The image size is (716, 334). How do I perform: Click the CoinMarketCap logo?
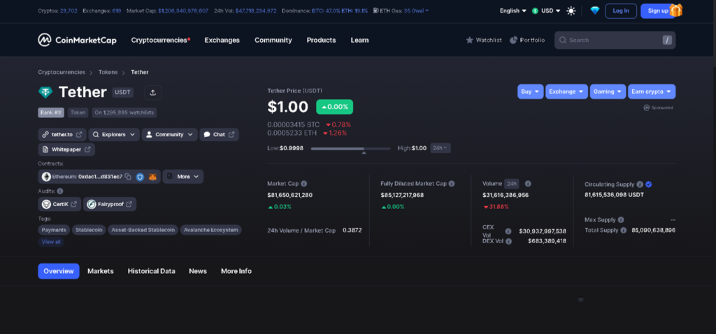pyautogui.click(x=77, y=40)
